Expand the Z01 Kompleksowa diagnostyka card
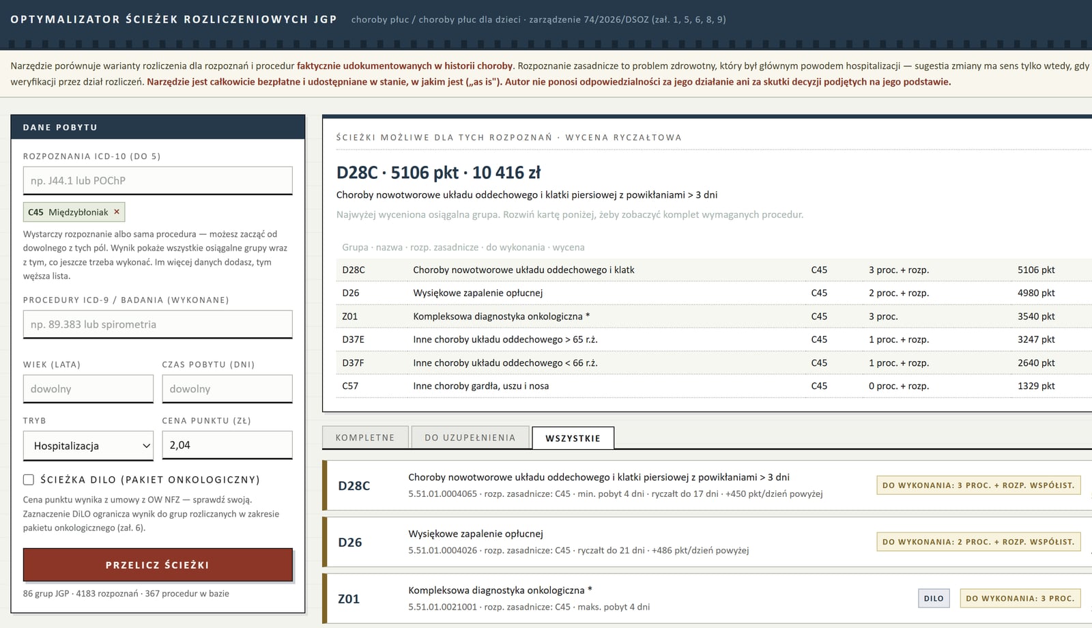Screen dimensions: 1092x628 [707, 599]
